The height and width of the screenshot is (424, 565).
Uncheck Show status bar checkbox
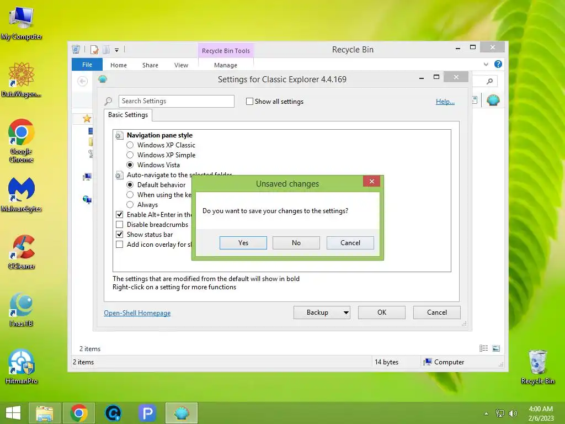(x=120, y=234)
